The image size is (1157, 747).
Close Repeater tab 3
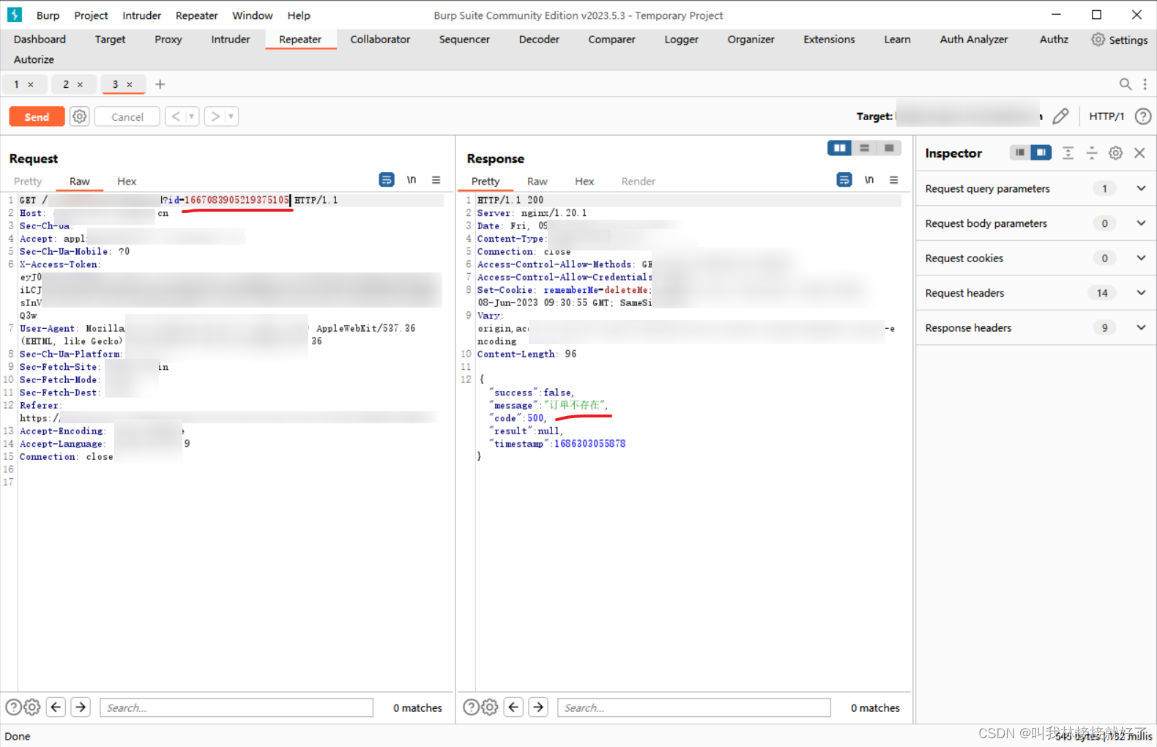(x=130, y=84)
